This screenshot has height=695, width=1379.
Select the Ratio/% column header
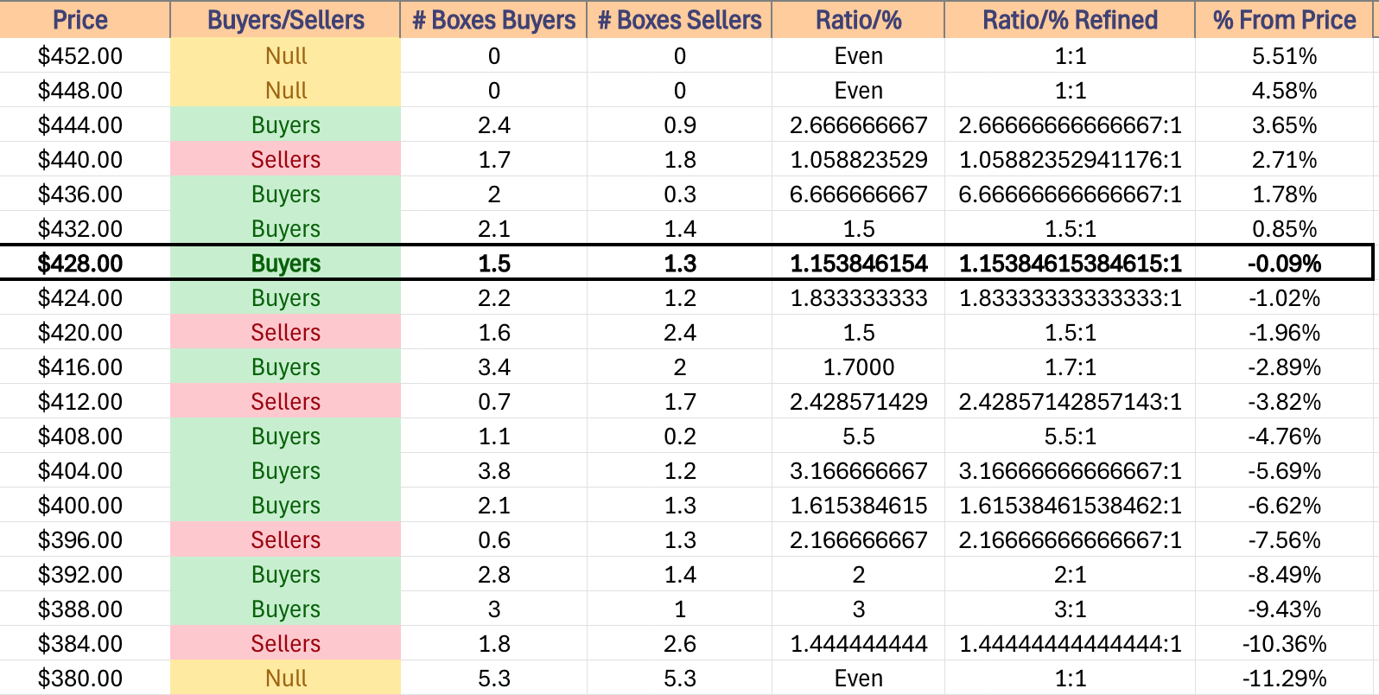tap(859, 20)
